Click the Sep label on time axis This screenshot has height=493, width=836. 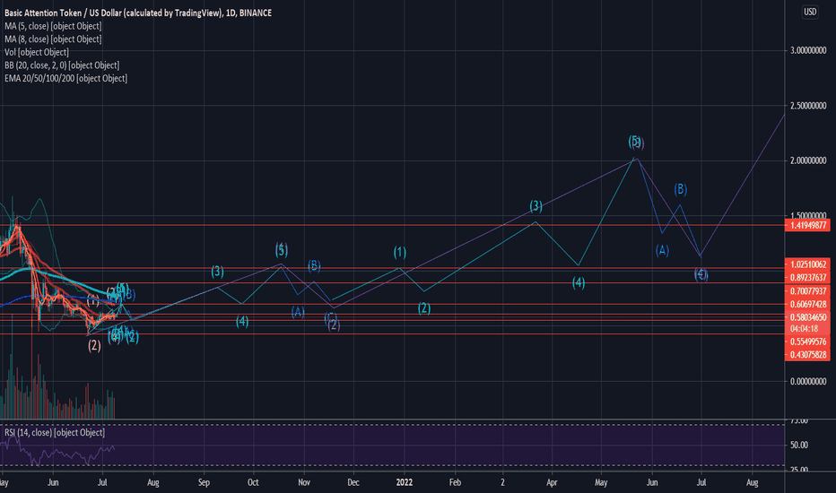pos(204,482)
